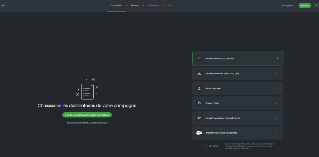This screenshot has width=319, height=157.
Task: Click the contact list icon
Action: (x=199, y=58)
